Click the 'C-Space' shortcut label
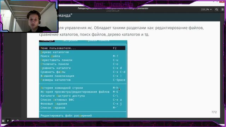226x127 pixels. (119, 80)
